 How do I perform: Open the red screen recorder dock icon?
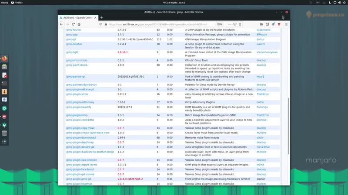(x=4, y=117)
